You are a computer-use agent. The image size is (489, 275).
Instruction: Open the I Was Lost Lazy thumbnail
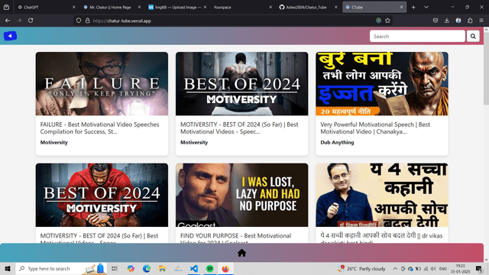[x=241, y=195]
